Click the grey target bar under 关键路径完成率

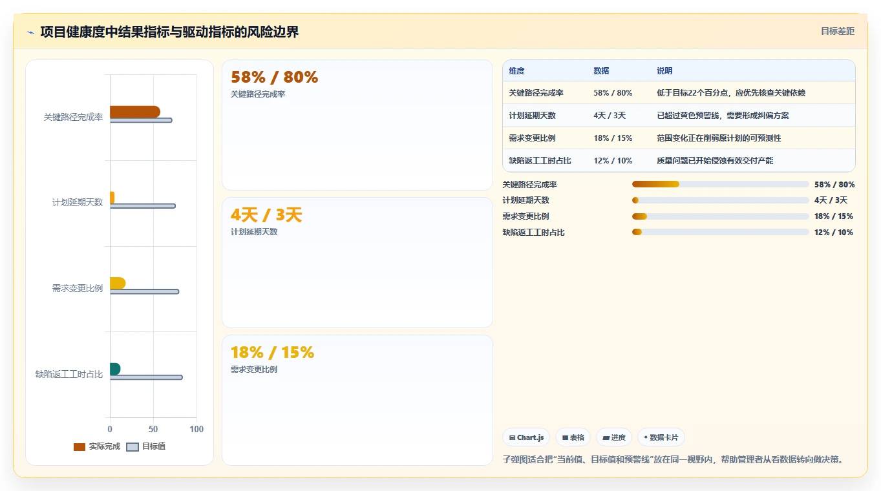141,120
